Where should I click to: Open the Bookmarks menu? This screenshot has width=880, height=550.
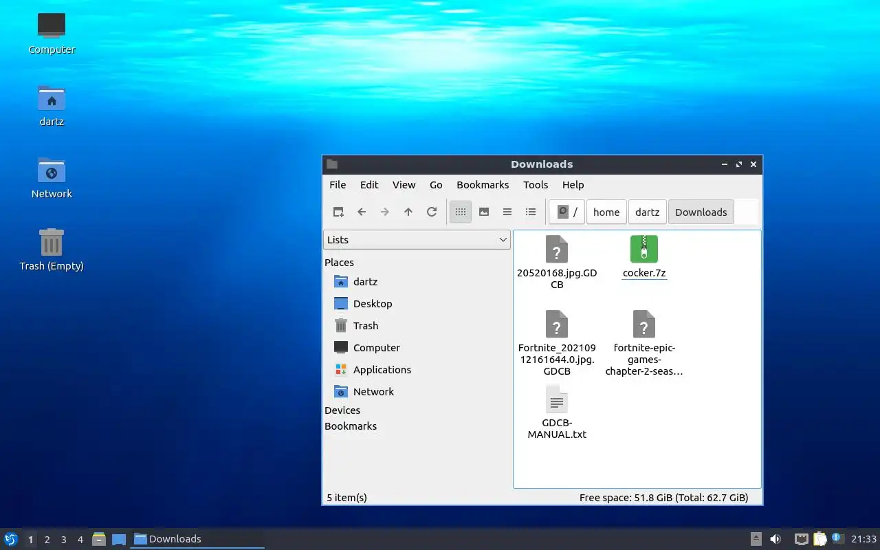pyautogui.click(x=483, y=185)
